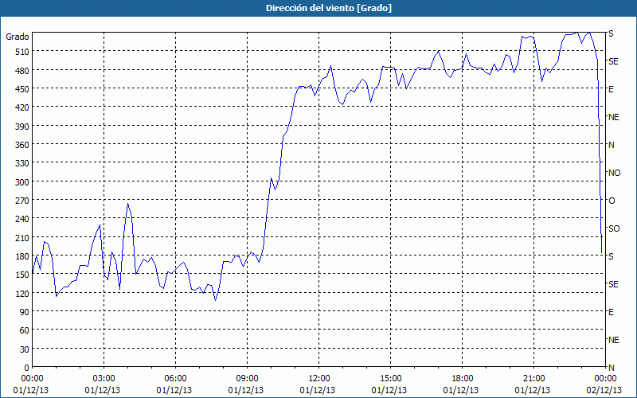Choose the 300 tick label on the y-axis

point(22,182)
